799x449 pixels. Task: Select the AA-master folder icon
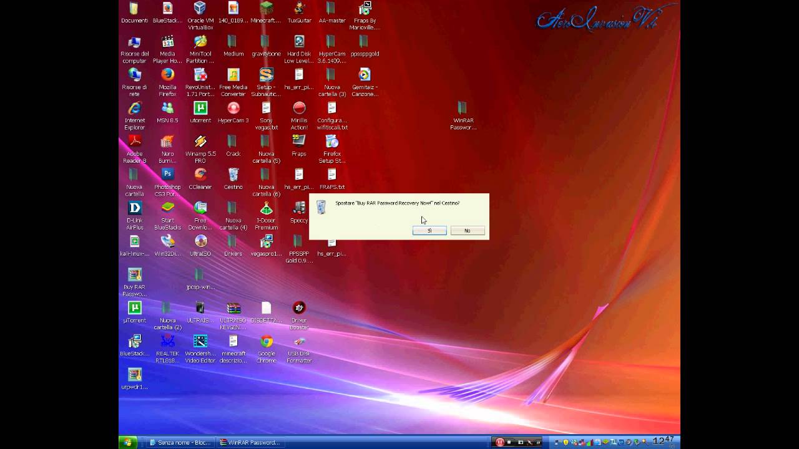[332, 13]
